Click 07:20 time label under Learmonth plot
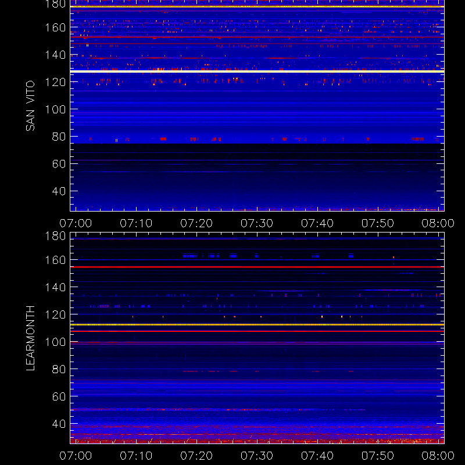The image size is (465, 465). point(196,456)
